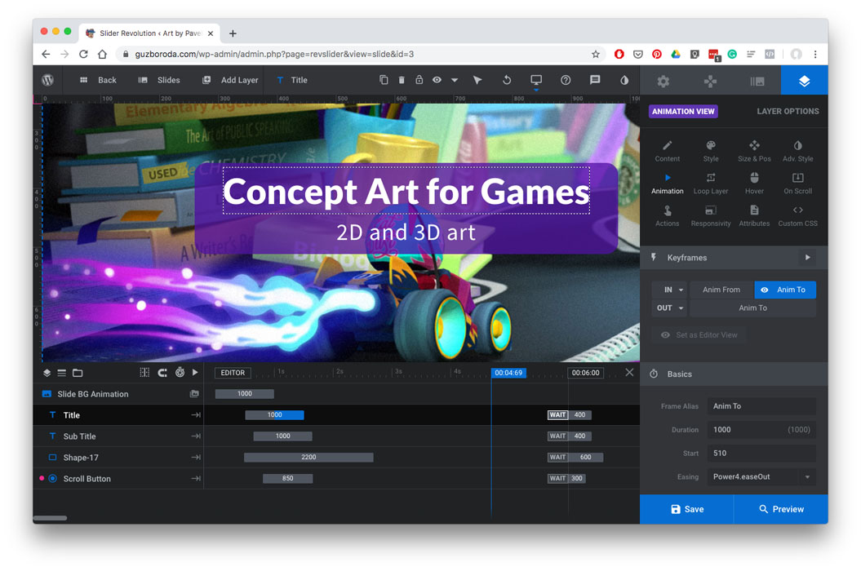Save the slider

(x=687, y=510)
